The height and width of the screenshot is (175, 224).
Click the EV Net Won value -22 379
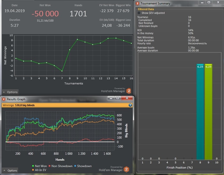click(107, 11)
